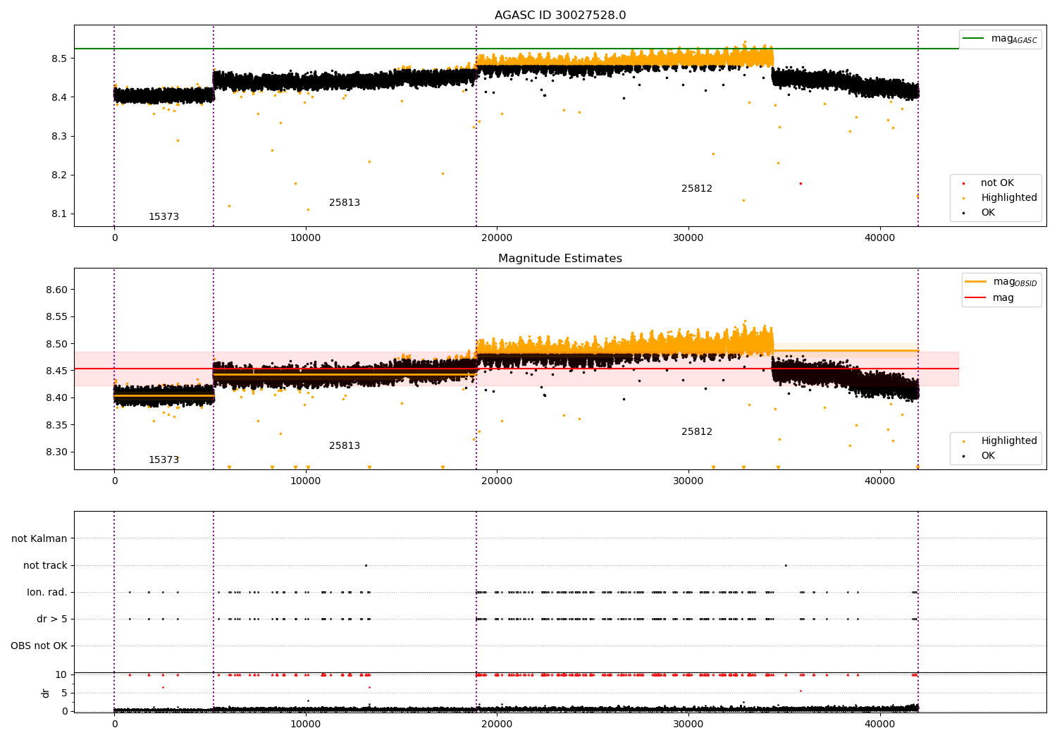Click the 'dr > 5' row label
Viewport: 1057px width, 740px height.
tap(52, 619)
